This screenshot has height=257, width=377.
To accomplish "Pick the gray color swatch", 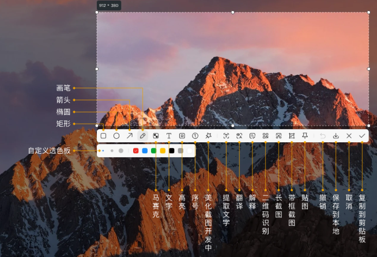I will tap(180, 151).
